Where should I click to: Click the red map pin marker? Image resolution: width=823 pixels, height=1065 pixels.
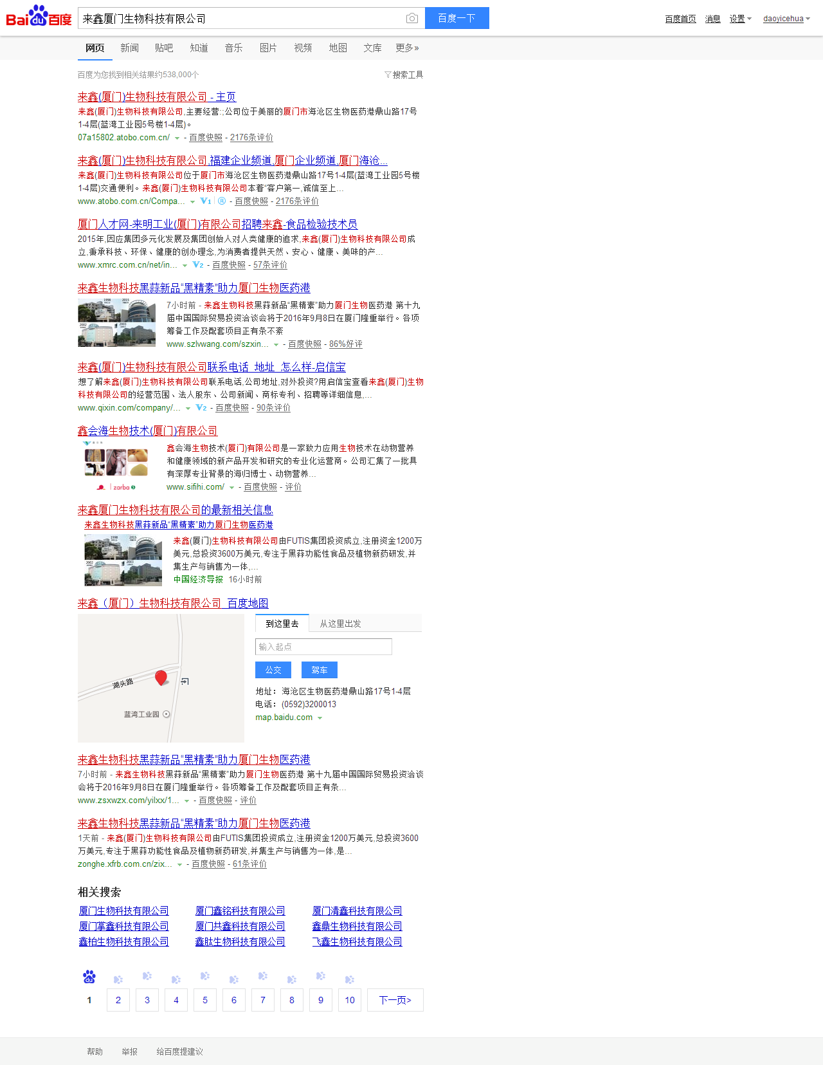point(161,677)
